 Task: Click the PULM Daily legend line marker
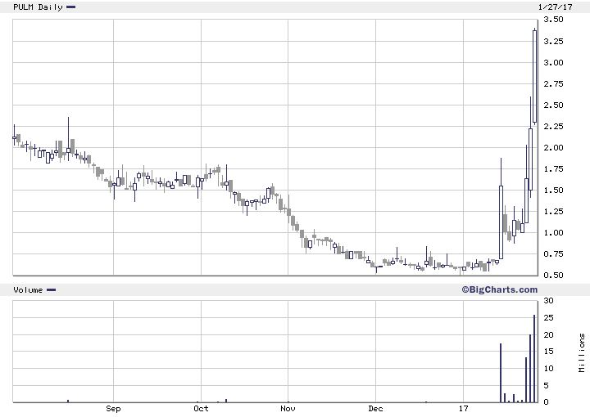click(70, 7)
